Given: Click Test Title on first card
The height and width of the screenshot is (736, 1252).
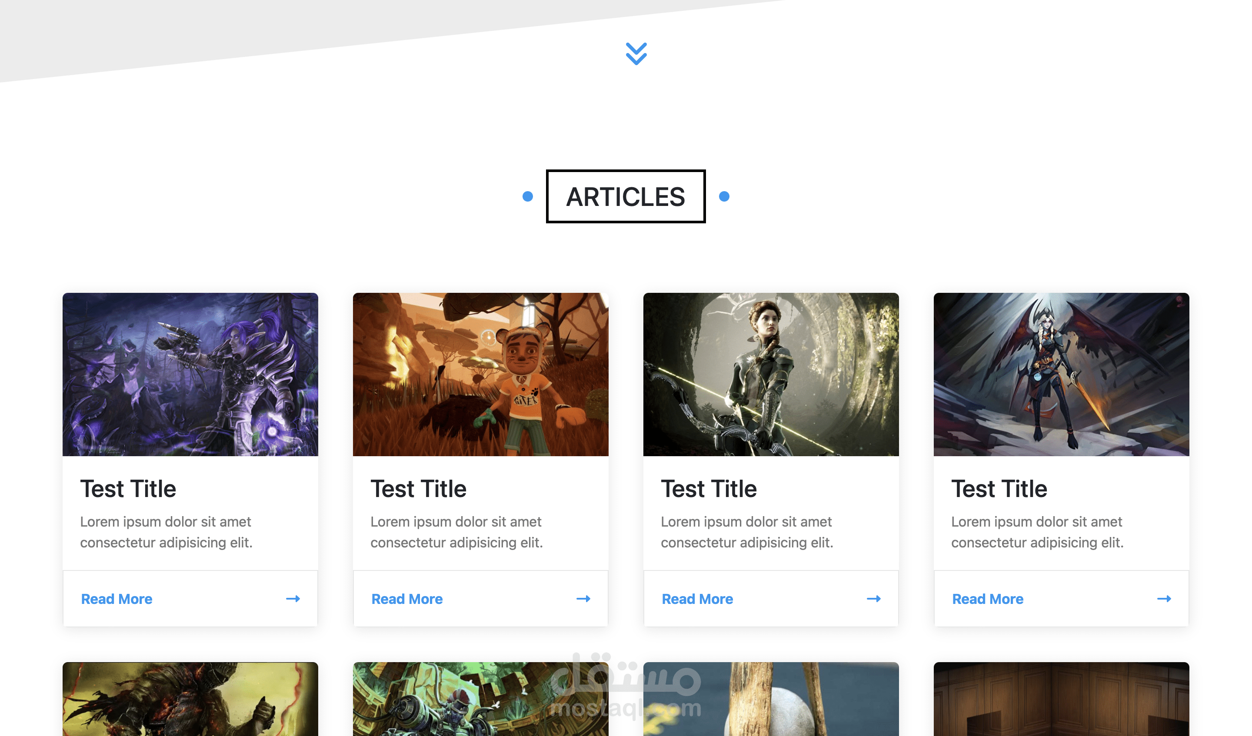Looking at the screenshot, I should click(128, 489).
